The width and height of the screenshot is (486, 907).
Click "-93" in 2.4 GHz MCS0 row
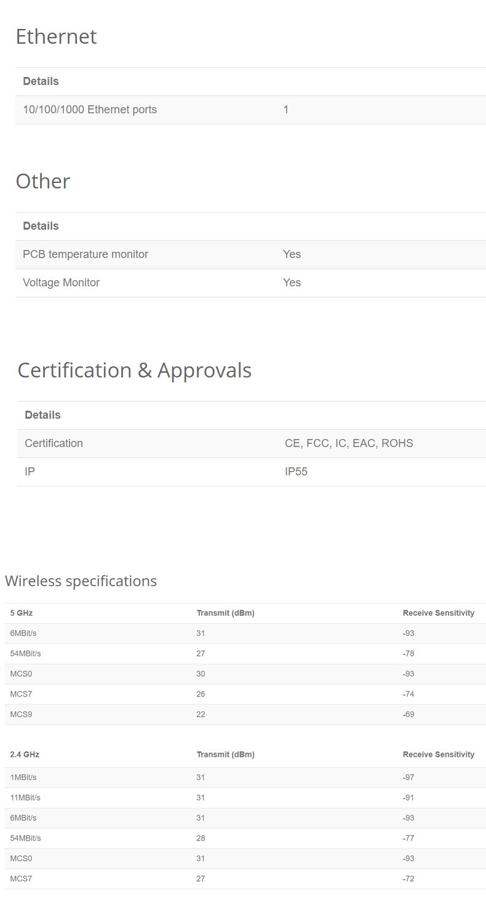(408, 859)
